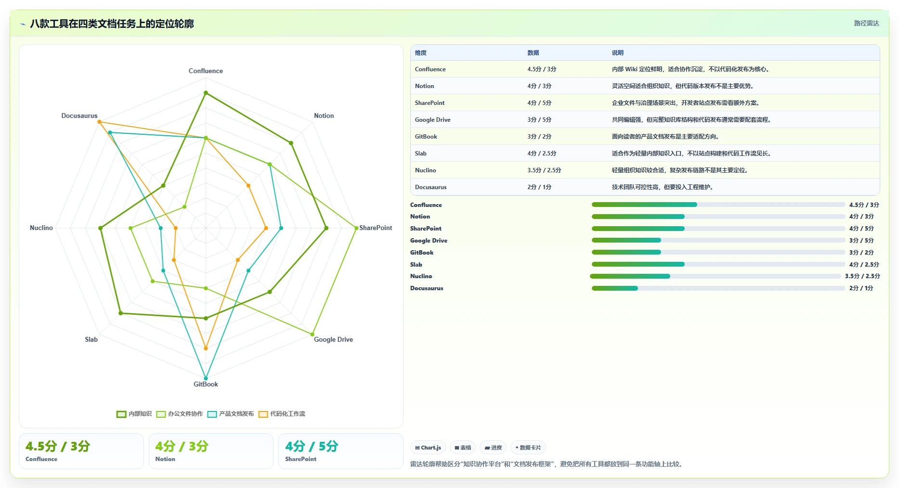Click the Confluence peak point on radar
This screenshot has width=899, height=488.
click(x=206, y=93)
